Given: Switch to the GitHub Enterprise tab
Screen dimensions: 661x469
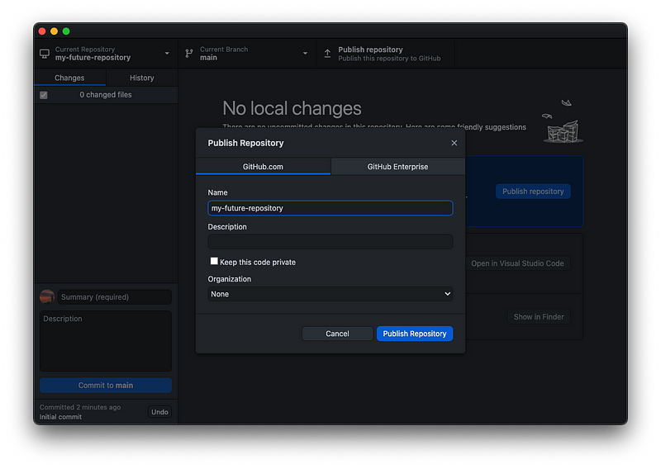Looking at the screenshot, I should click(397, 167).
